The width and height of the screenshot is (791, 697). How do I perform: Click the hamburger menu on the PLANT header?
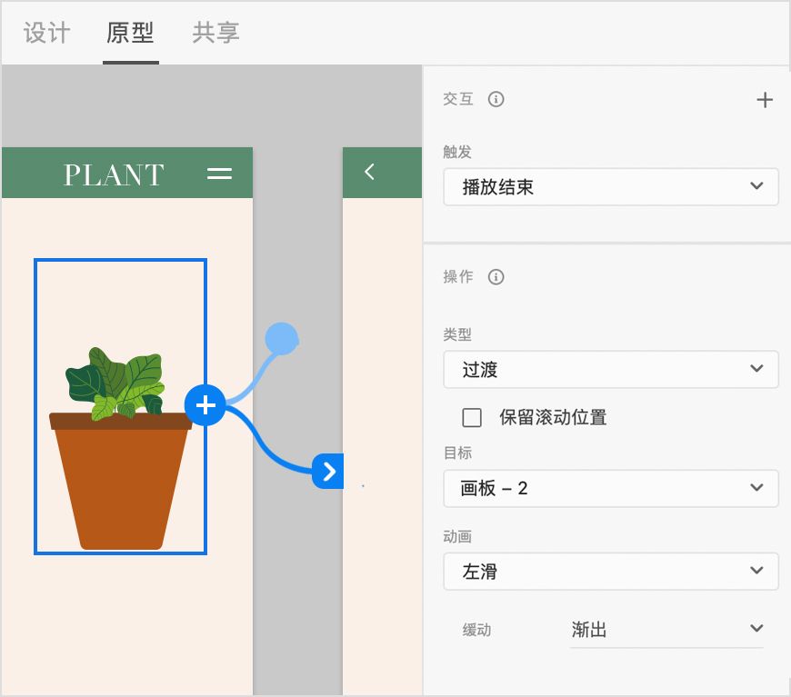click(220, 174)
